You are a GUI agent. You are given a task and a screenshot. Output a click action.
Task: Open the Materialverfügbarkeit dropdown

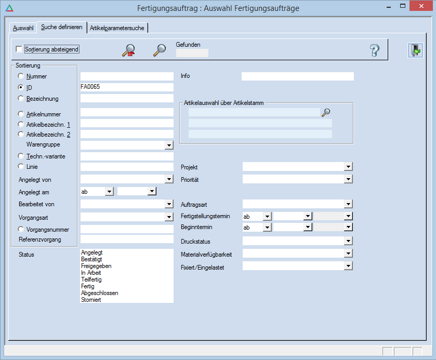point(348,254)
